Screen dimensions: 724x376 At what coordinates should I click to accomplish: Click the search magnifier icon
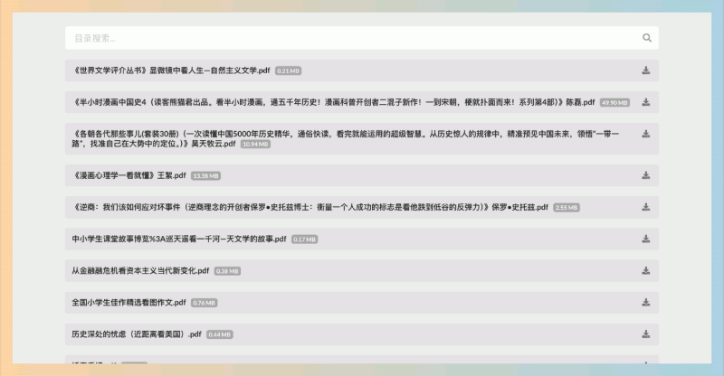pos(647,38)
